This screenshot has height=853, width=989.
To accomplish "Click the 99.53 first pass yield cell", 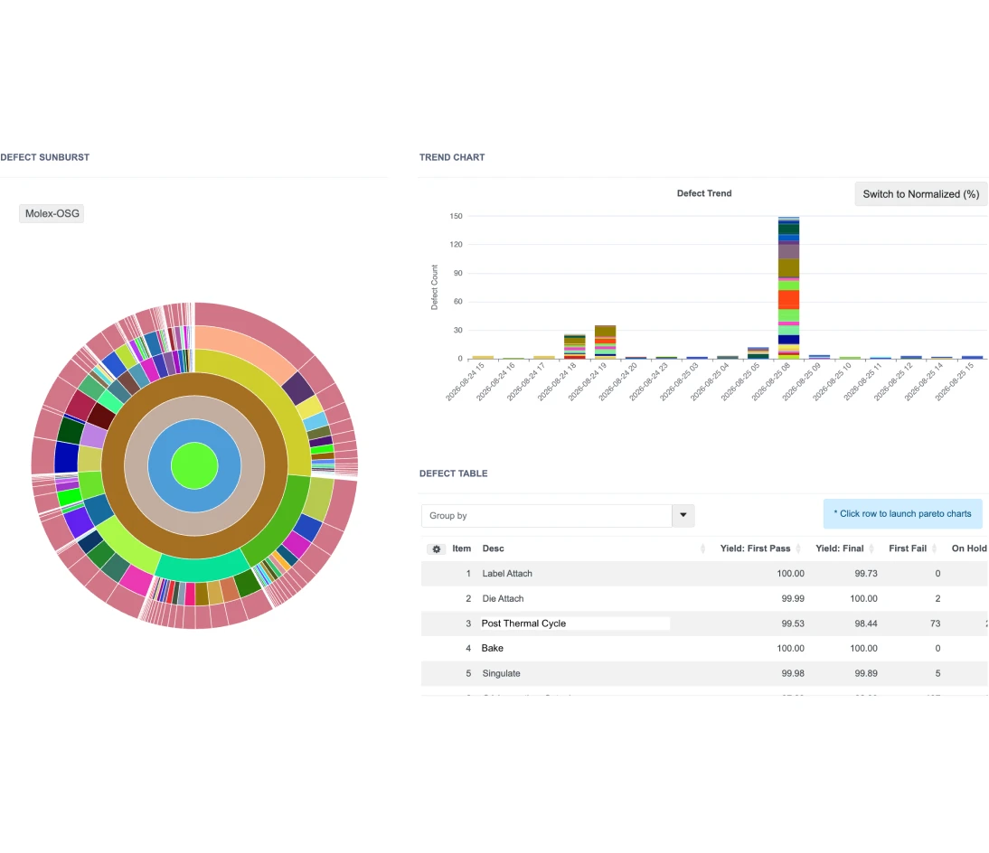I will (793, 623).
